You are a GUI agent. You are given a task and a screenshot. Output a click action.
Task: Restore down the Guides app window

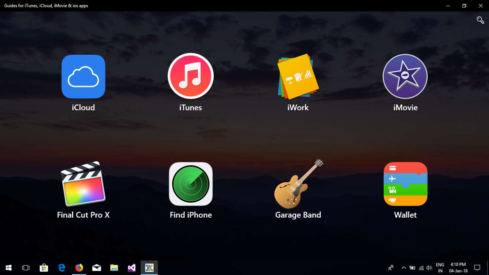[x=464, y=6]
